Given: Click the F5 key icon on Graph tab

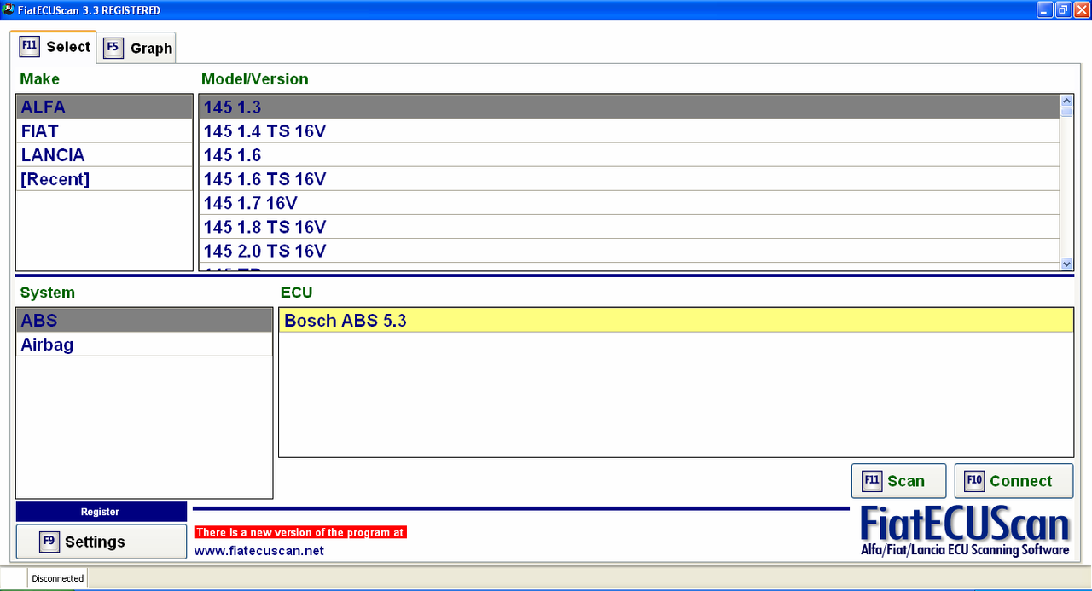Looking at the screenshot, I should tap(113, 48).
